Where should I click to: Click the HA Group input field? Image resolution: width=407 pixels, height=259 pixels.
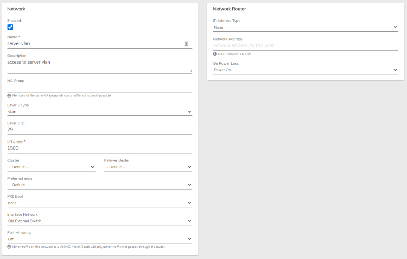point(100,88)
